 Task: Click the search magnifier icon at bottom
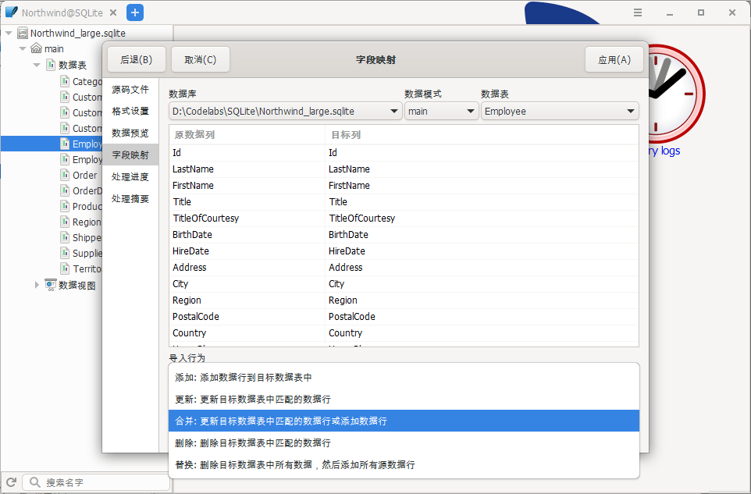tap(34, 482)
